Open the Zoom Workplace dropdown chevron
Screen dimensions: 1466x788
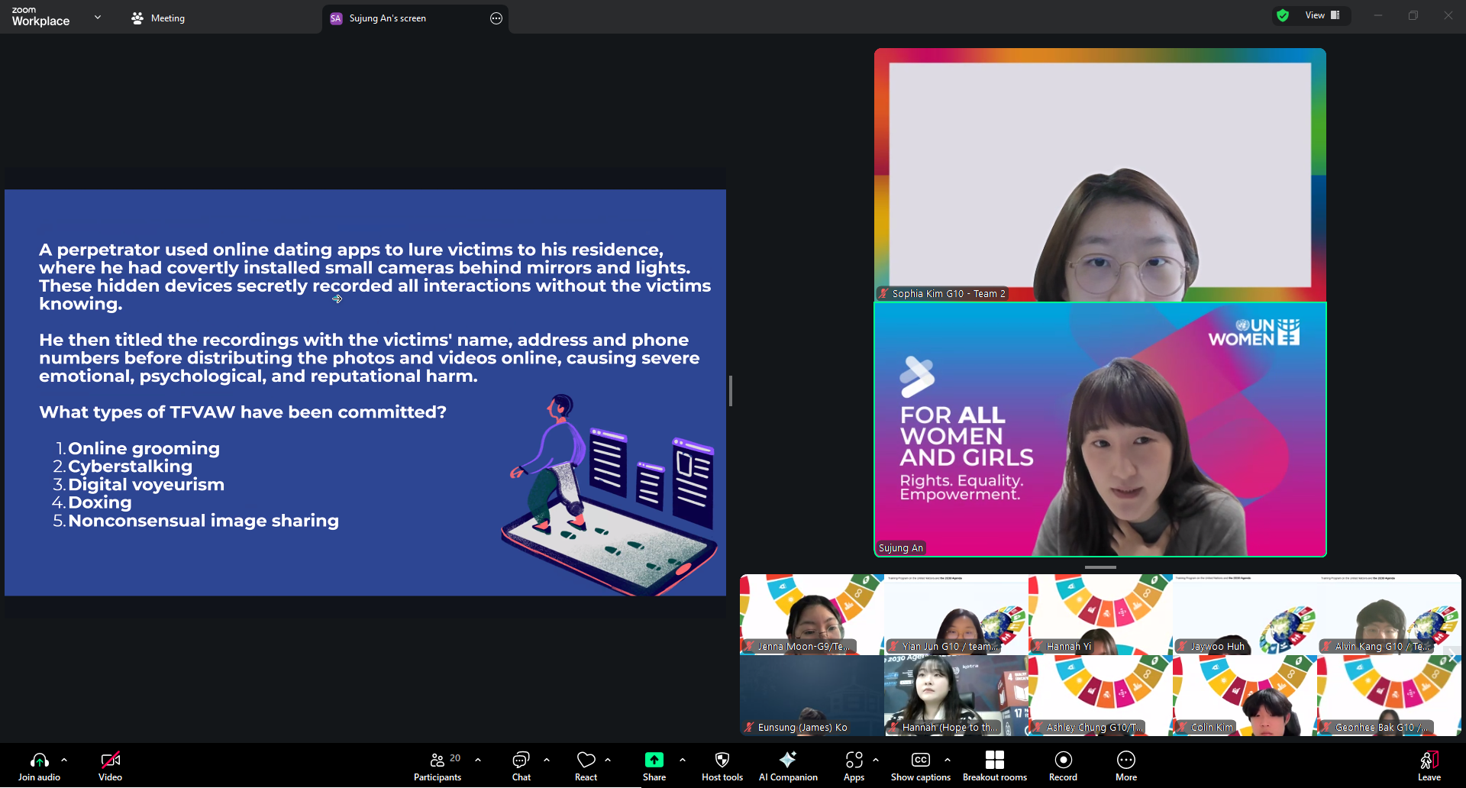98,17
